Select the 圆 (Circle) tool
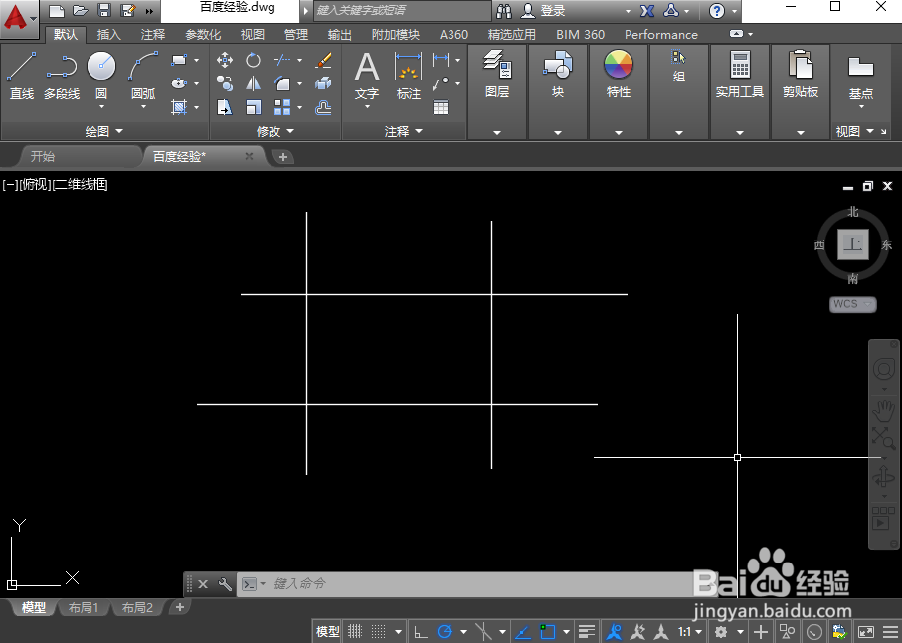The width and height of the screenshot is (902, 643). point(101,74)
